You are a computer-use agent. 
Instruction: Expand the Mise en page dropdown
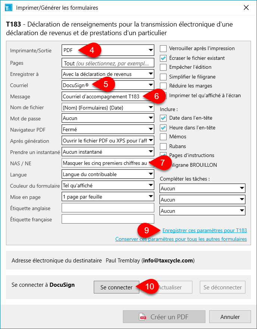point(108,197)
